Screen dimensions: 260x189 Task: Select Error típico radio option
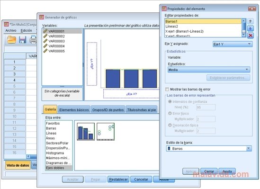tap(170, 113)
